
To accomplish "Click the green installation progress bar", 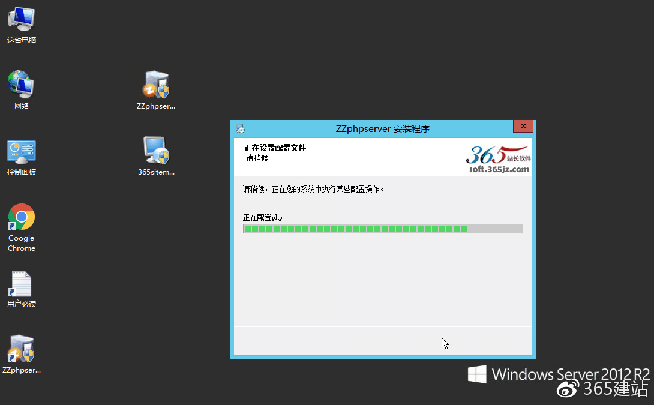I will point(382,229).
